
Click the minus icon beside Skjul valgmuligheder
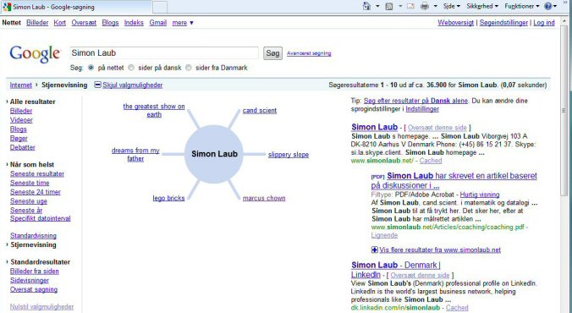point(97,85)
